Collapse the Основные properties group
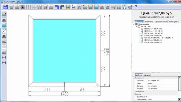This screenshot has height=102, width=181. 133,78
